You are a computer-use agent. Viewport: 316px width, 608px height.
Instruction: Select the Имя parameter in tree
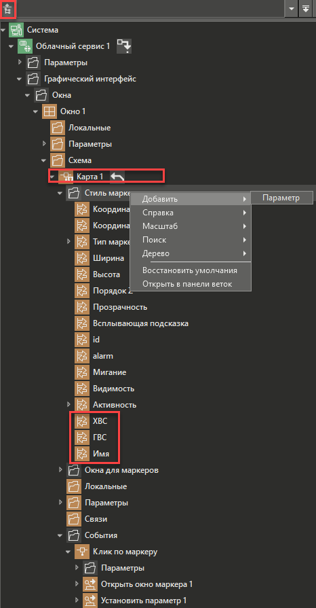(x=100, y=454)
